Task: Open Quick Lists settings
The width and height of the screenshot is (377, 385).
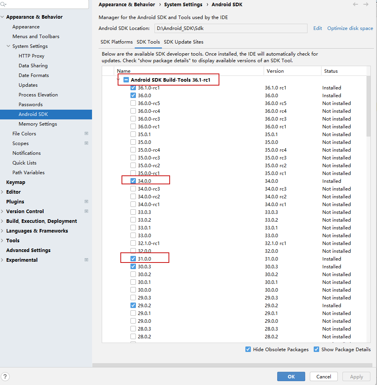Action: point(24,163)
